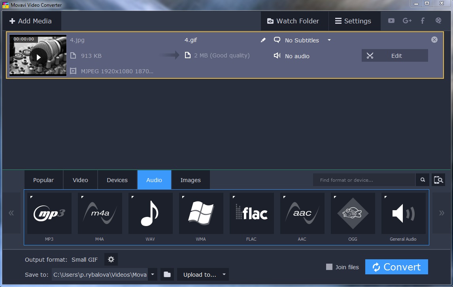Expand the No Subtitles dropdown
Viewport: 453px width, 287px height.
click(x=329, y=40)
